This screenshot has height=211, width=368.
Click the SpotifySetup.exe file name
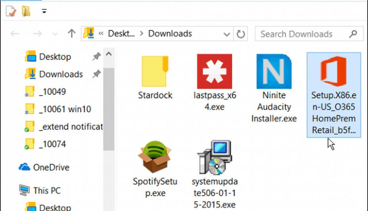[x=155, y=187]
